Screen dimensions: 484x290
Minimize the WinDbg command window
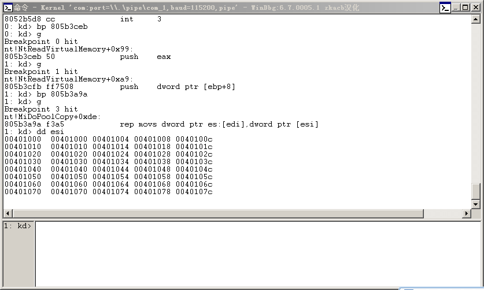456,8
